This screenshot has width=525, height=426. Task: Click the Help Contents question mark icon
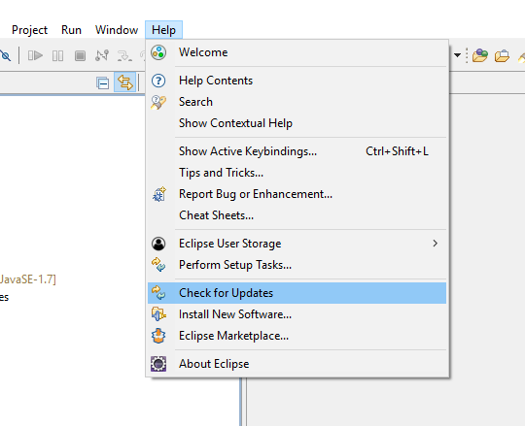(x=158, y=81)
